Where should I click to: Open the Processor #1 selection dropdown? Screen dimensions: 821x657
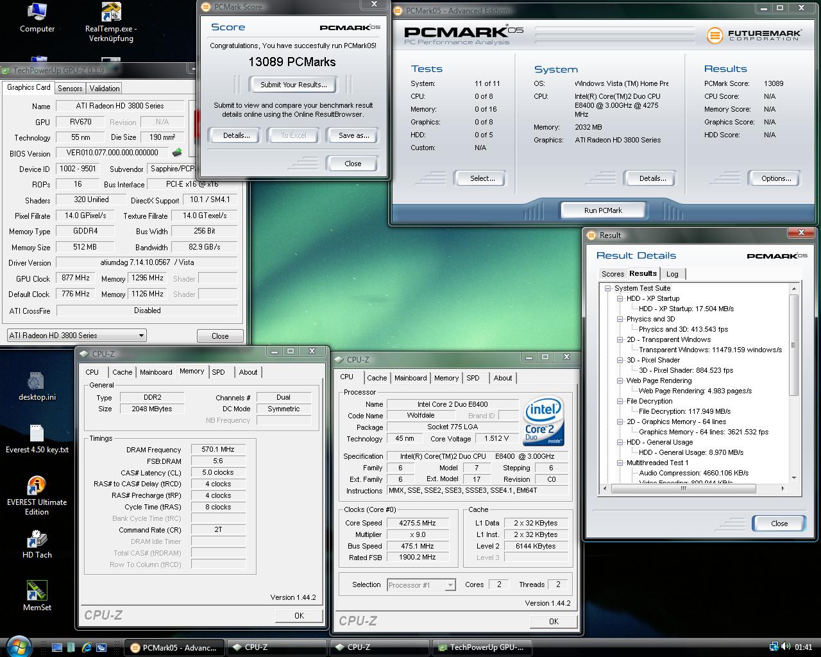(421, 584)
